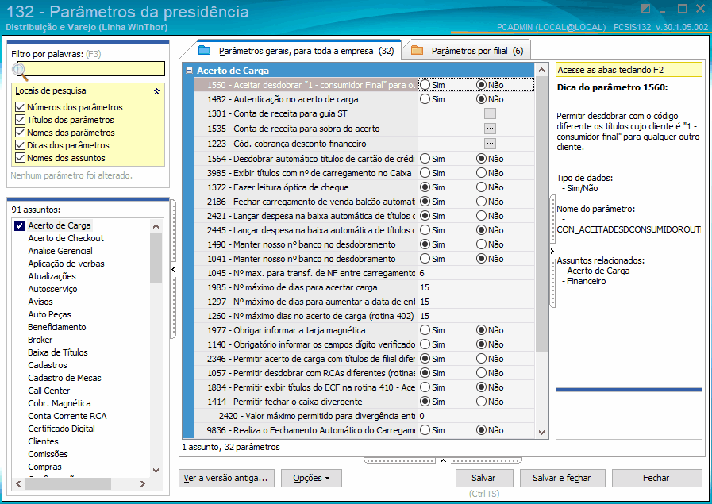This screenshot has height=504, width=712.
Task: Click Financeiro under Assuntos relacionados
Action: (587, 281)
